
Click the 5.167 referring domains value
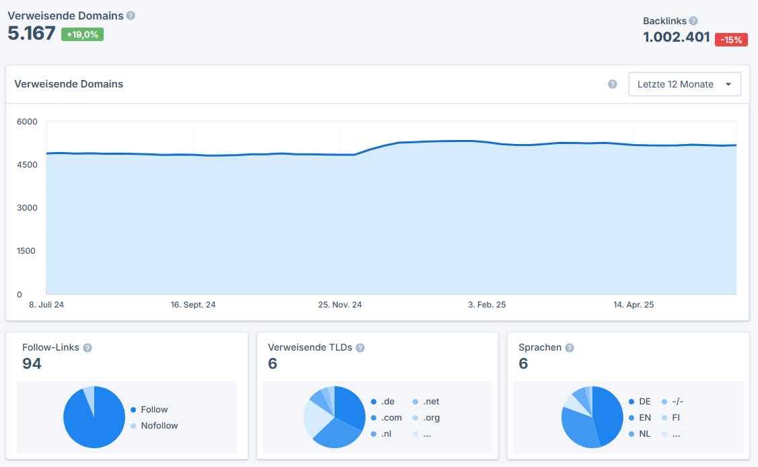click(x=32, y=33)
